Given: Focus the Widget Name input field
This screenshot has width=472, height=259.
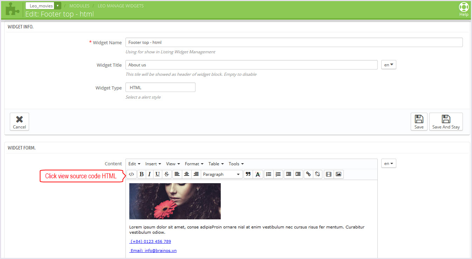Looking at the screenshot, I should tap(294, 42).
